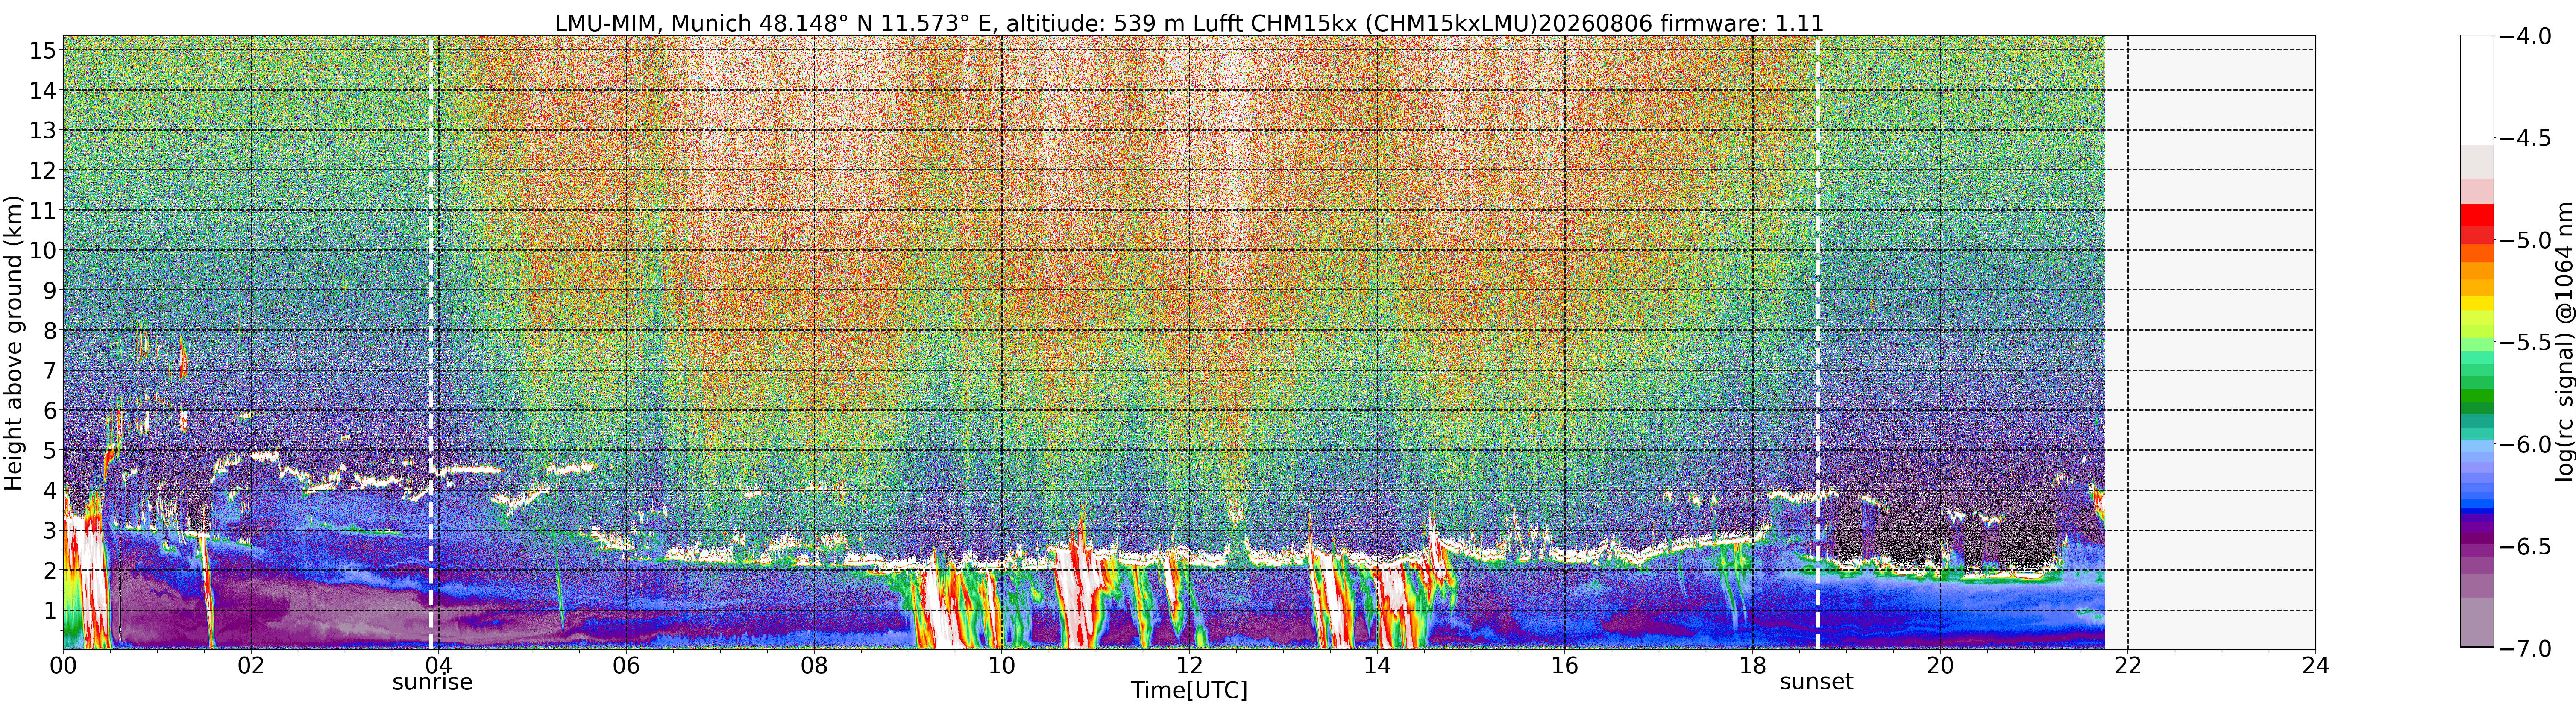Select the colorbar tick value −5.0
The height and width of the screenshot is (704, 2576).
(x=2526, y=241)
